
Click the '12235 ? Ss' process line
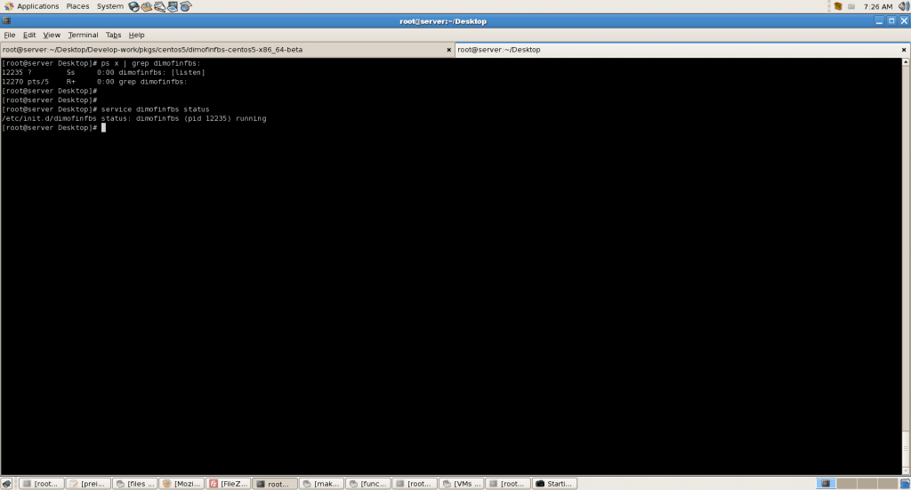pyautogui.click(x=103, y=73)
